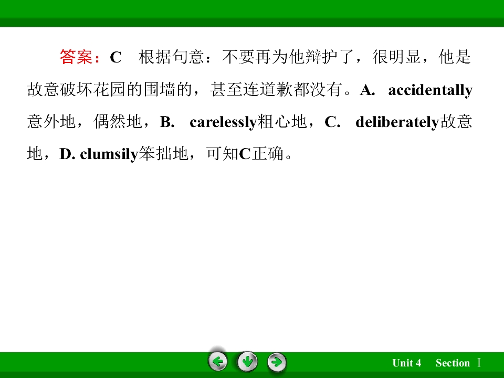Click the Chinese text 根据句意
The image size is (504, 378).
pyautogui.click(x=171, y=57)
